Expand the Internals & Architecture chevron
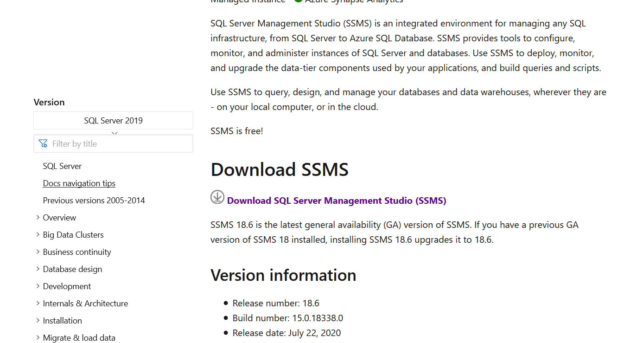630x343 pixels. click(x=38, y=303)
